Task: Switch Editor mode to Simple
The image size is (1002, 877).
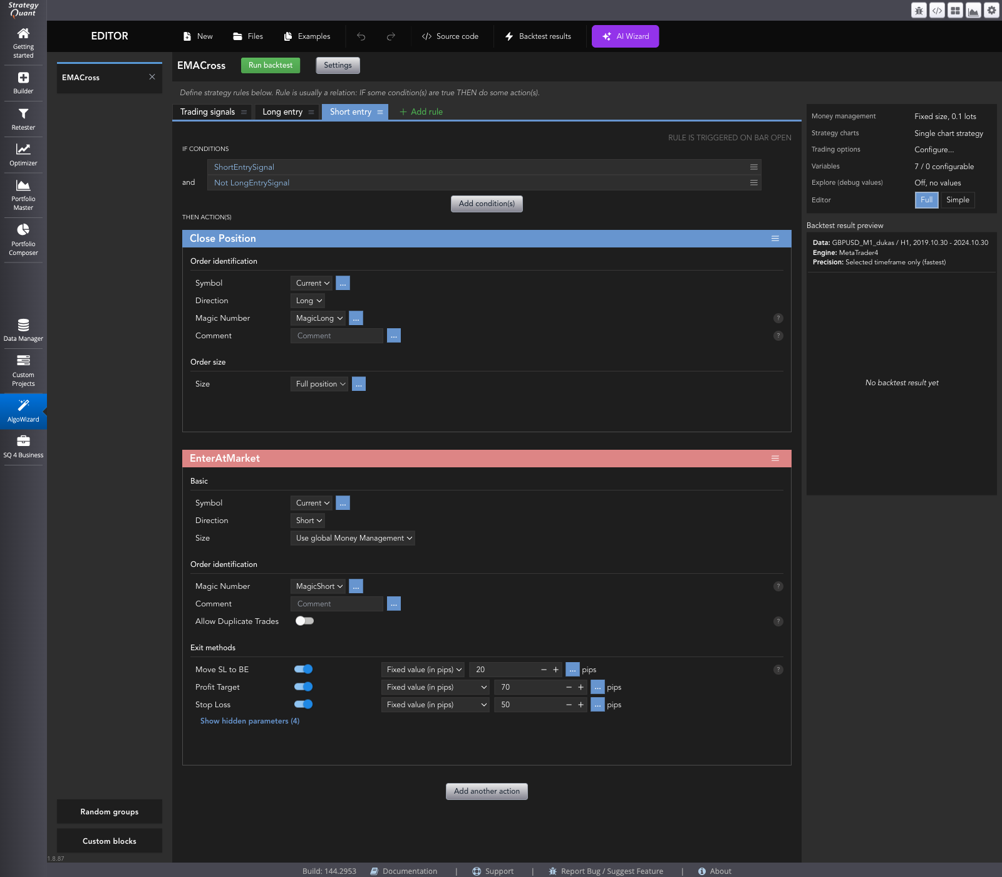Action: click(958, 200)
